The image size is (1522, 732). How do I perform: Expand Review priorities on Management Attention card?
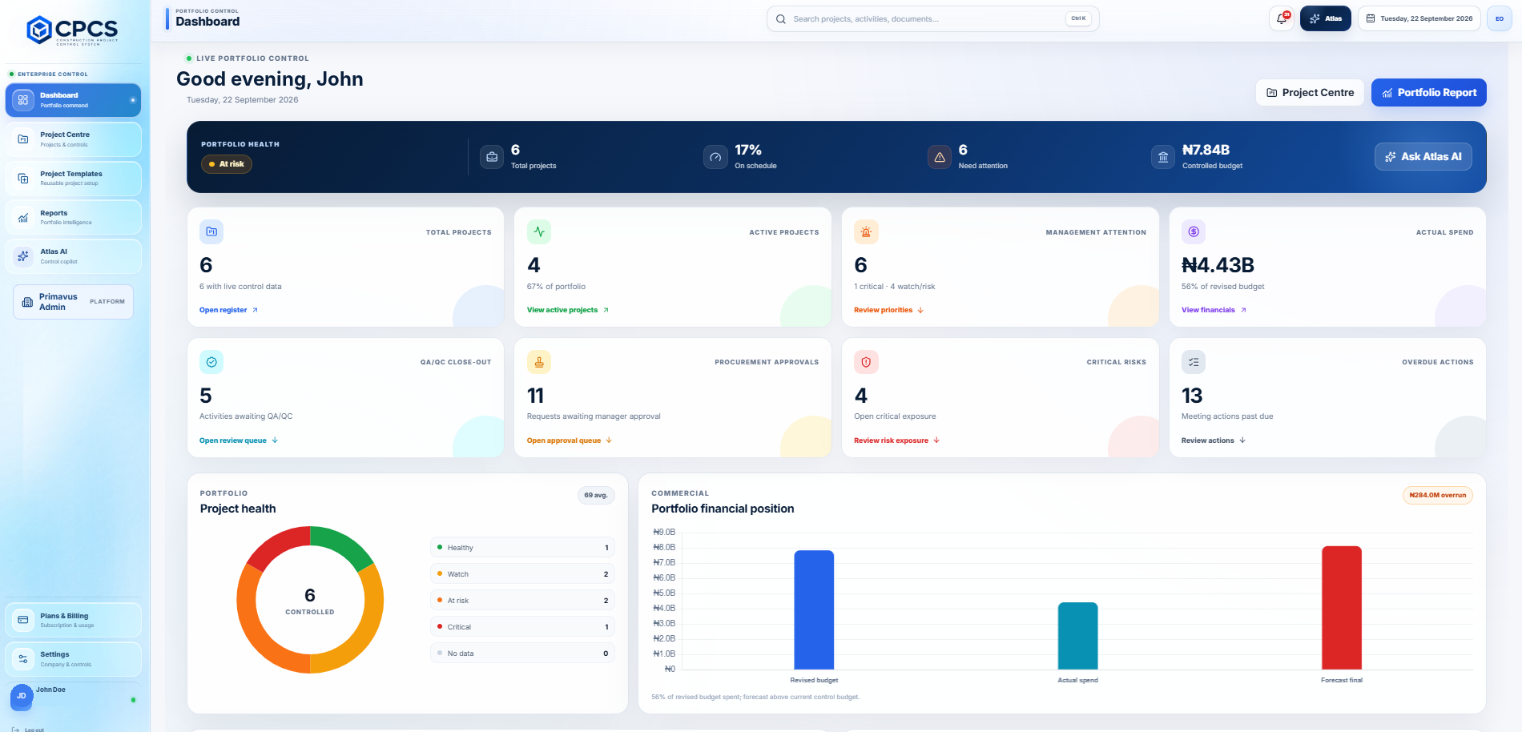pos(888,310)
